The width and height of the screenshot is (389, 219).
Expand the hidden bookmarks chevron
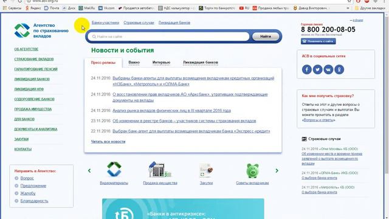pos(348,8)
